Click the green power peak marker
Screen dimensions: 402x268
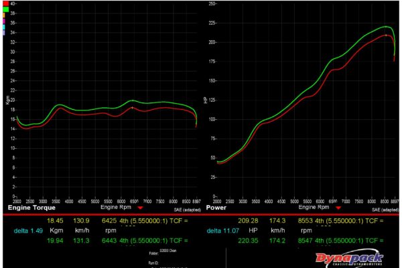[x=386, y=26]
